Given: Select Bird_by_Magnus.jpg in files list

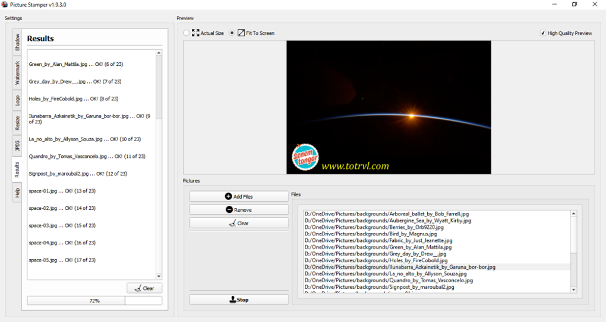Looking at the screenshot, I should point(437,234).
